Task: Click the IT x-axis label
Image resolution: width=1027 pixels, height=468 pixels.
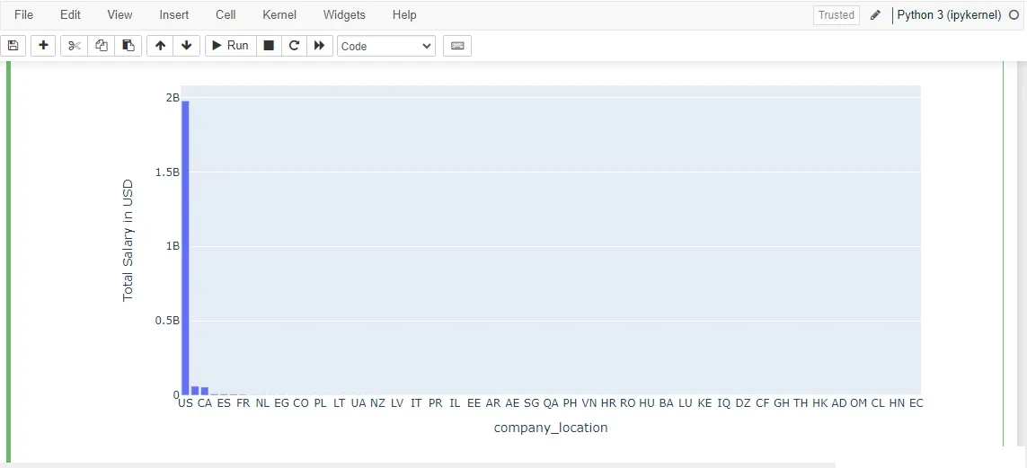Action: click(x=416, y=403)
